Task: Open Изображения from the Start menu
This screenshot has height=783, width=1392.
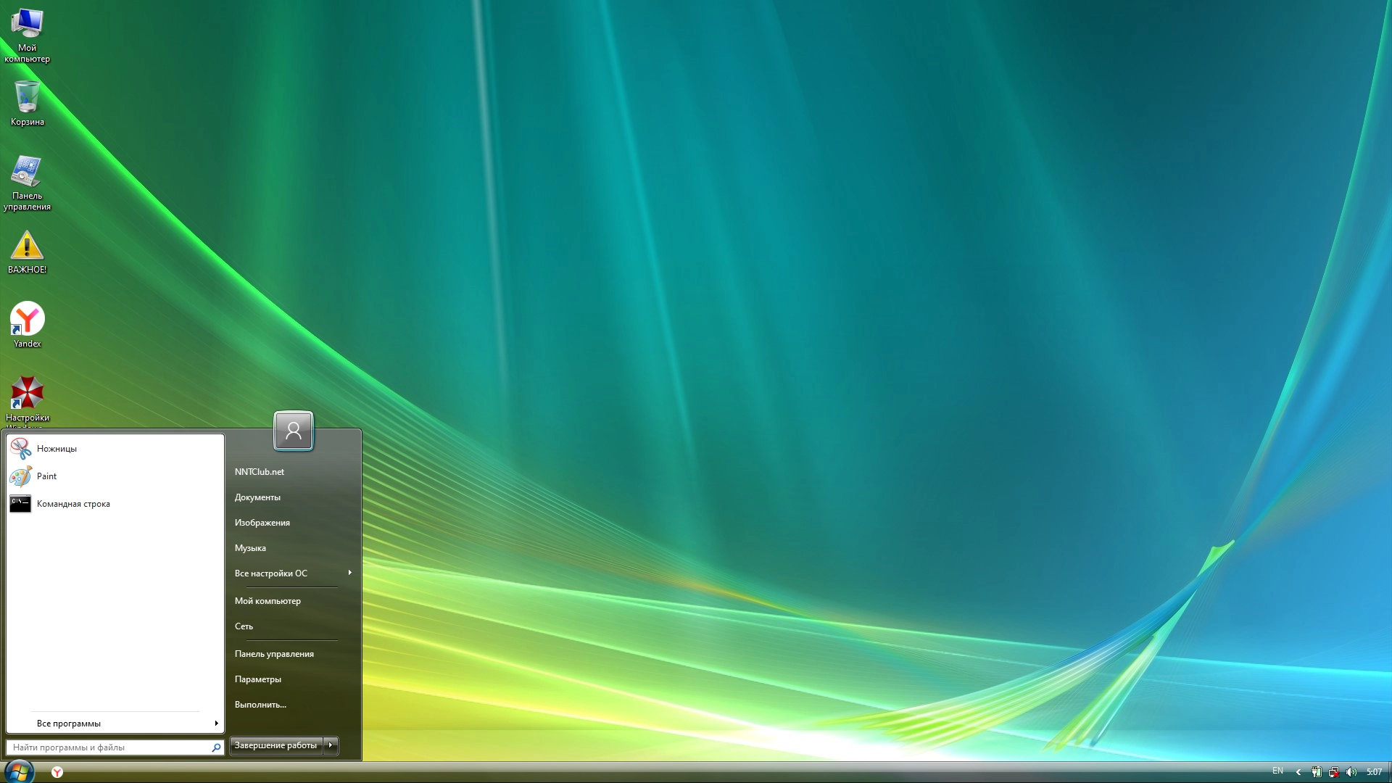Action: coord(262,522)
